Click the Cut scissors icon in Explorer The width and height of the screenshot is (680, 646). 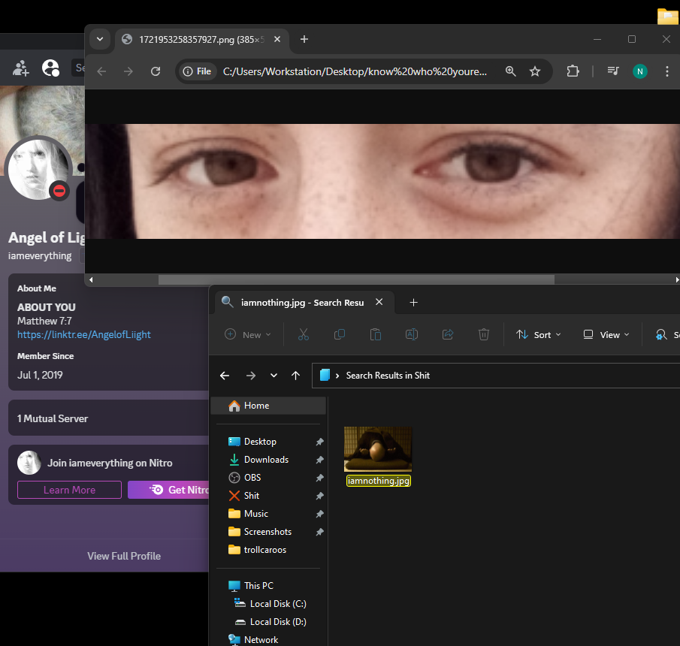point(304,335)
